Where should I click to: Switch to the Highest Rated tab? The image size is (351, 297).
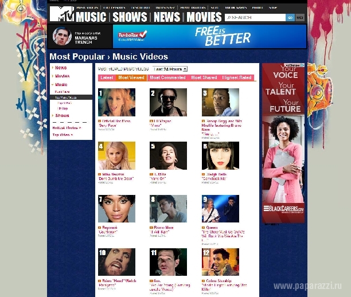tap(237, 77)
